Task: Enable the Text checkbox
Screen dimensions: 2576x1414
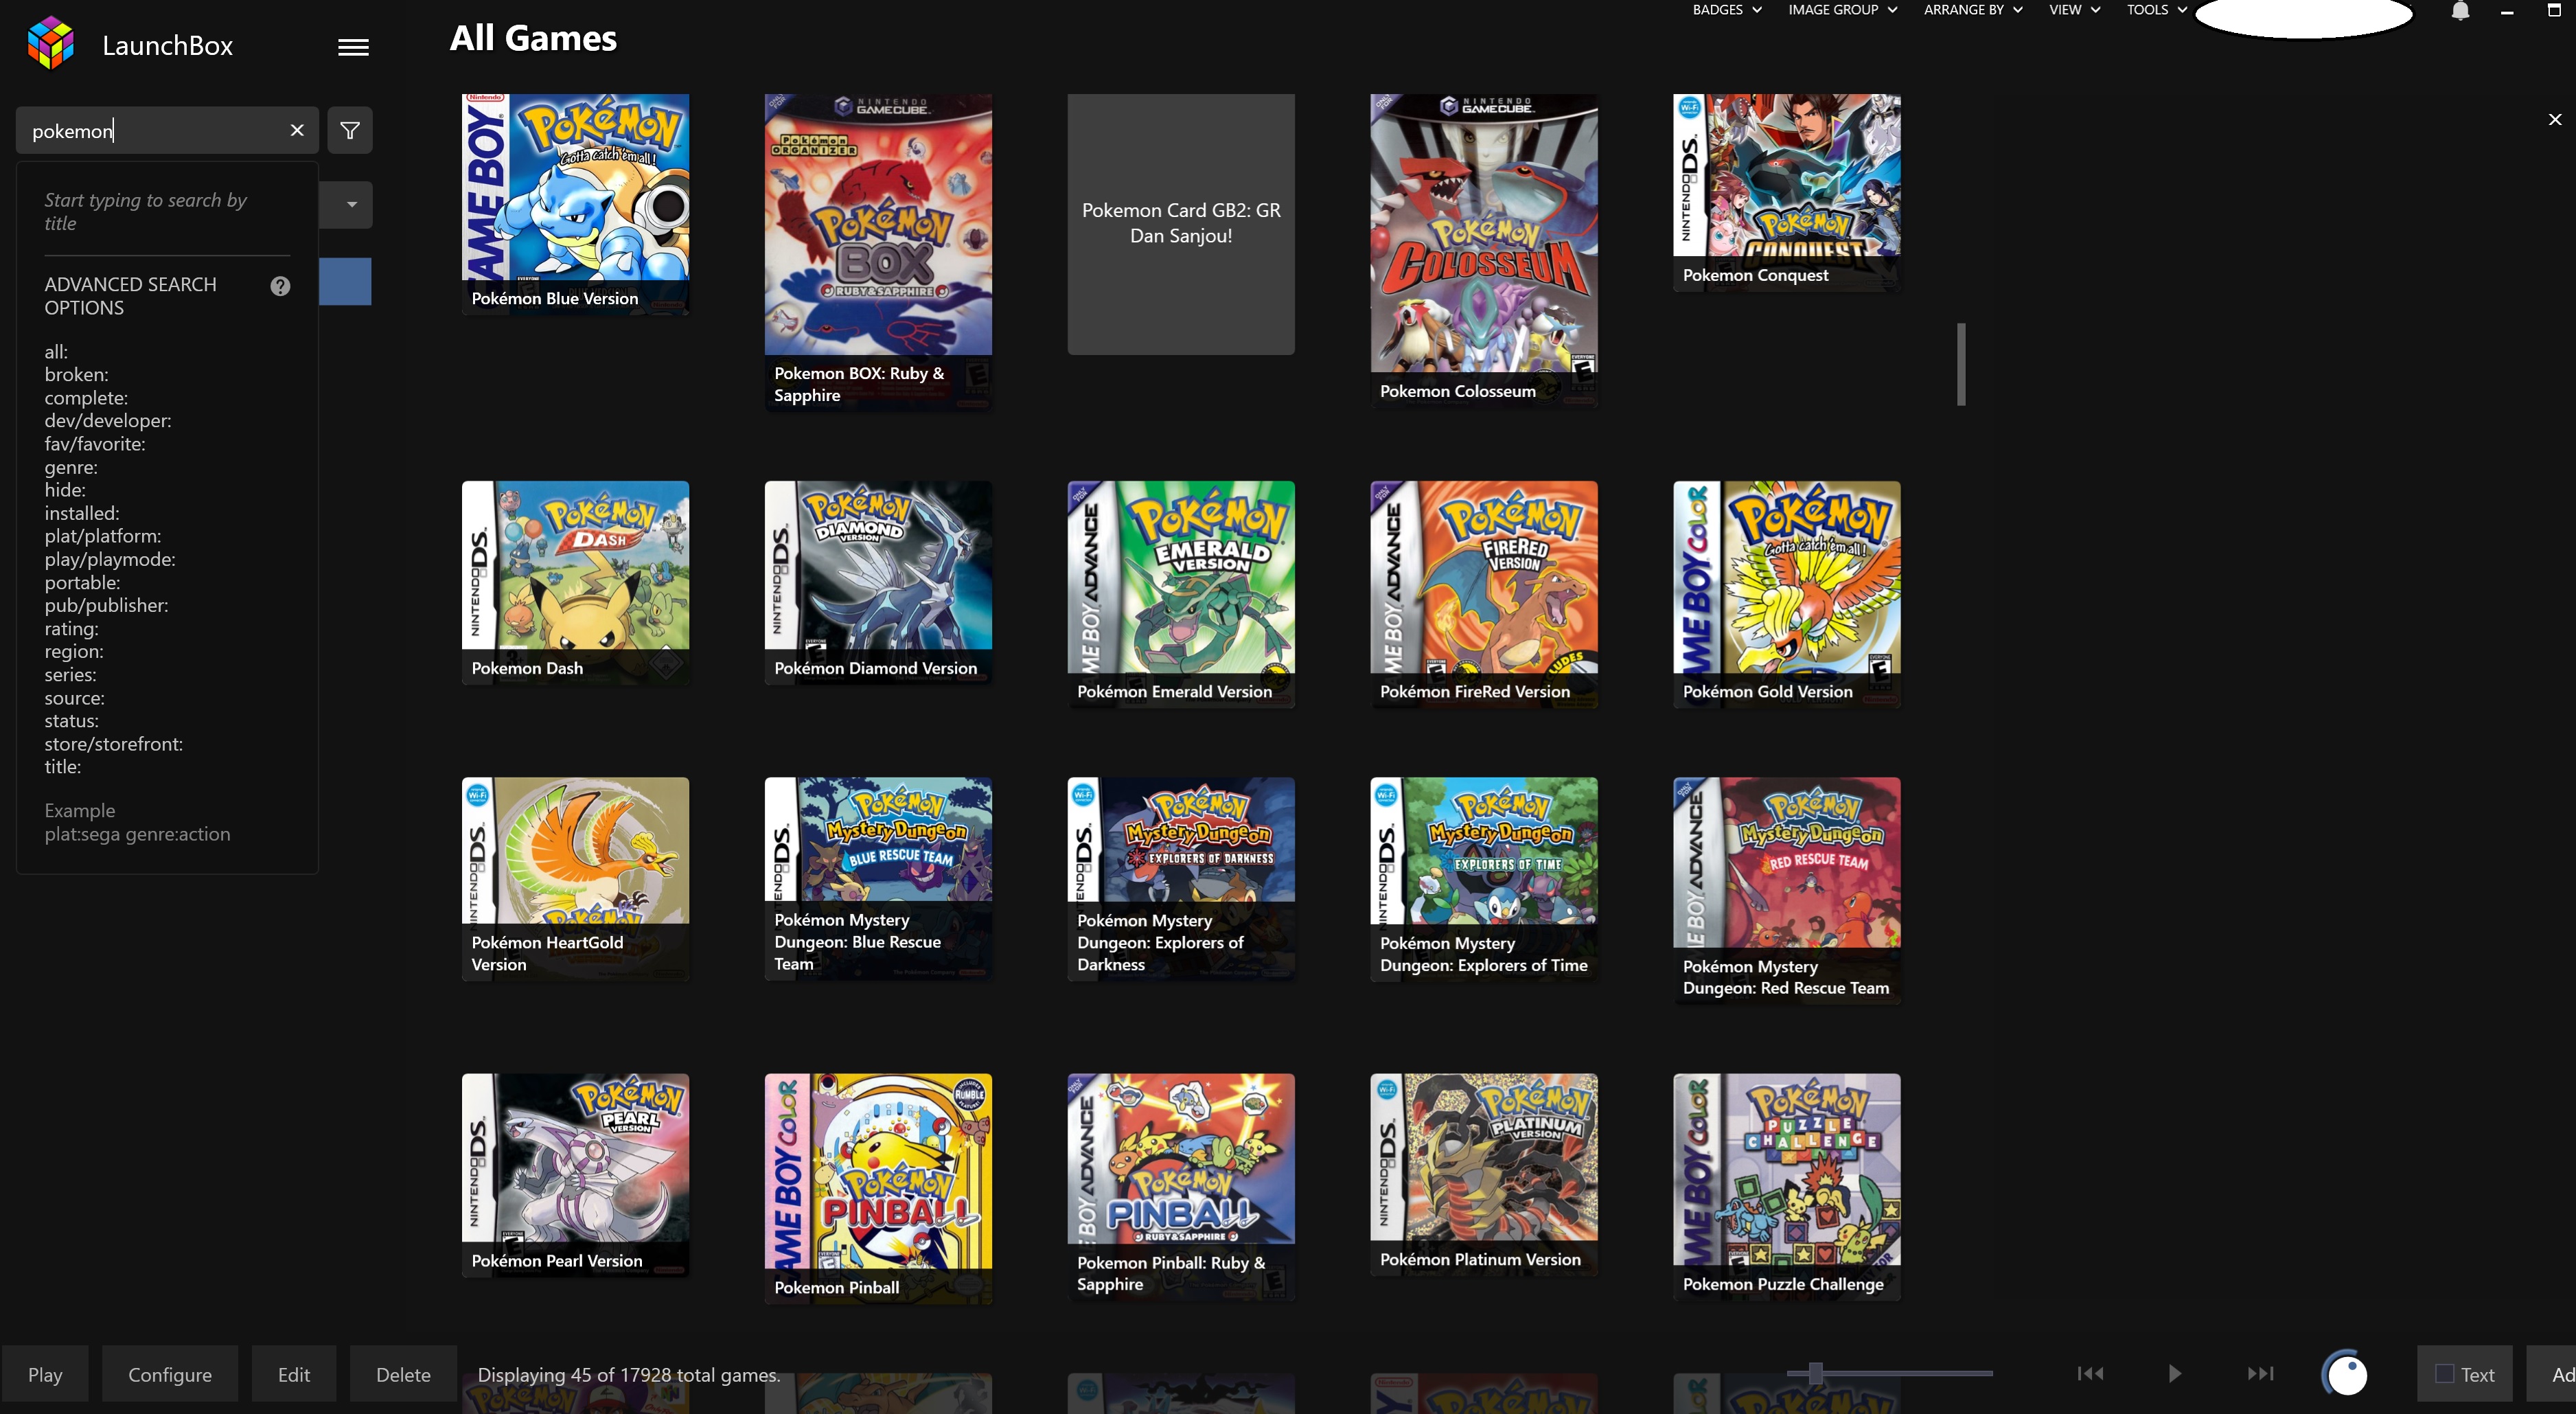Action: click(2444, 1374)
